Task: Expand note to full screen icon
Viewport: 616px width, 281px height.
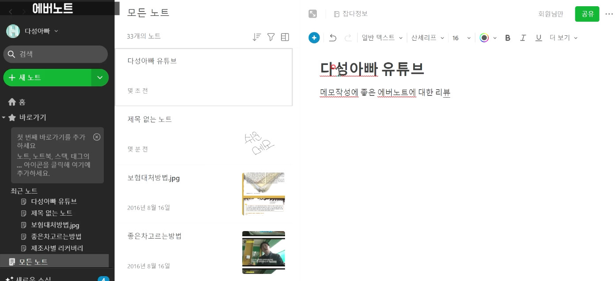Action: pos(312,14)
